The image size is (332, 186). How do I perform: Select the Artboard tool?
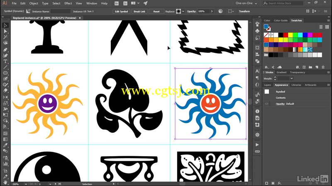pyautogui.click(x=5, y=170)
